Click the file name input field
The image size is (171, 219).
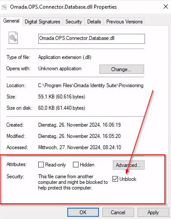[x=92, y=39]
